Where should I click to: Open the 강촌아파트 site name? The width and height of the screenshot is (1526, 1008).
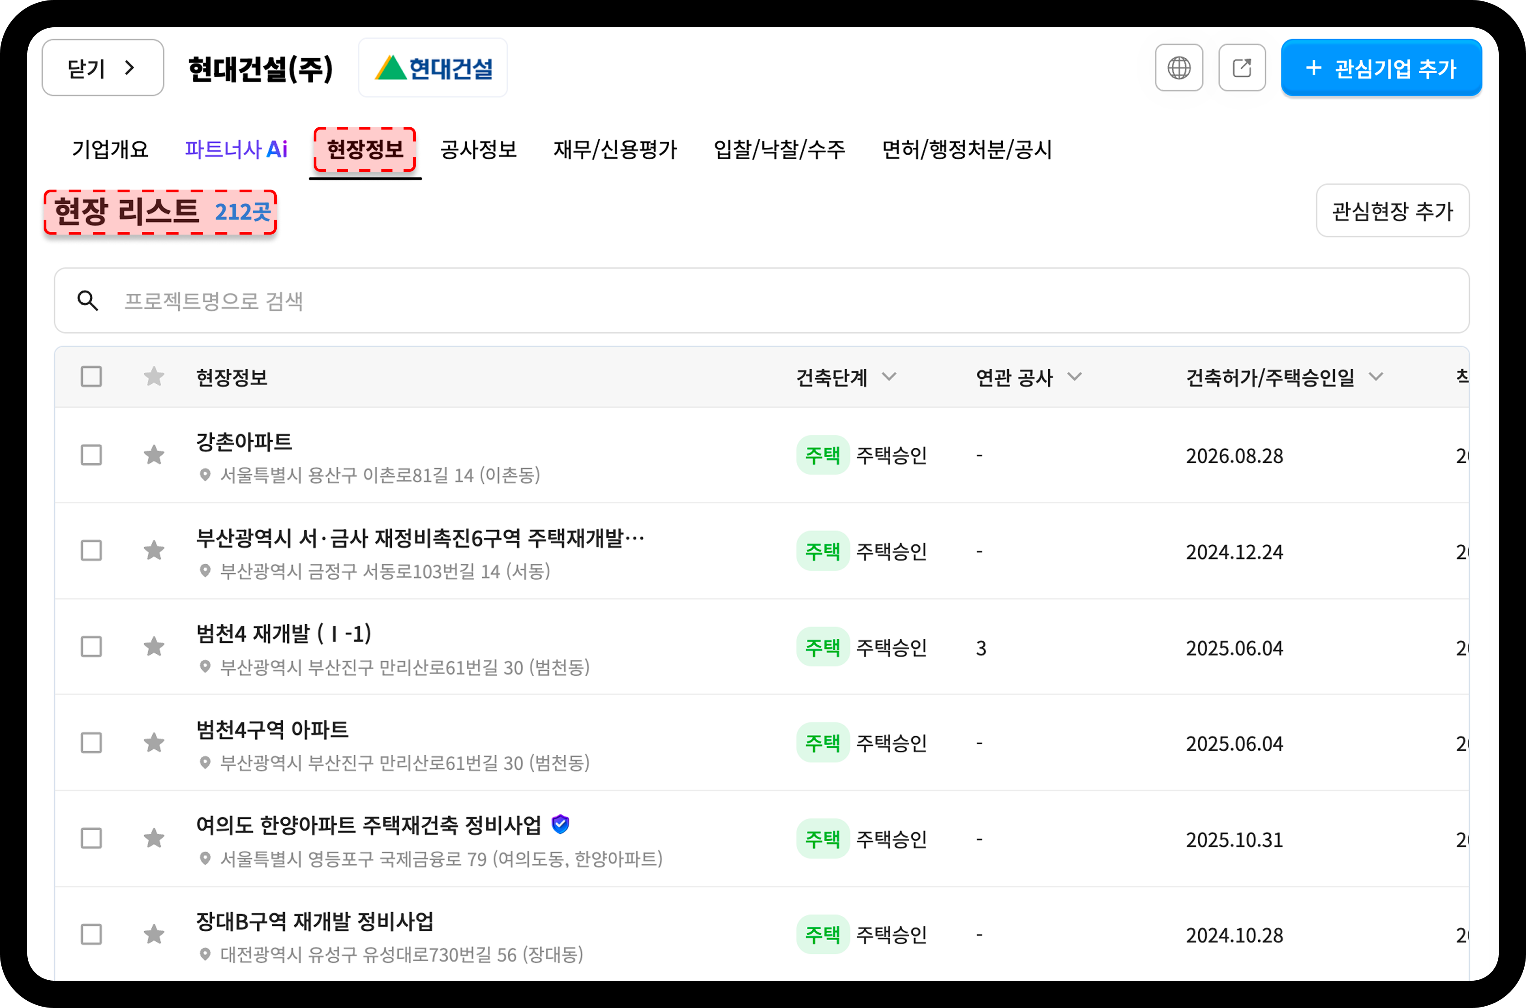(x=244, y=441)
